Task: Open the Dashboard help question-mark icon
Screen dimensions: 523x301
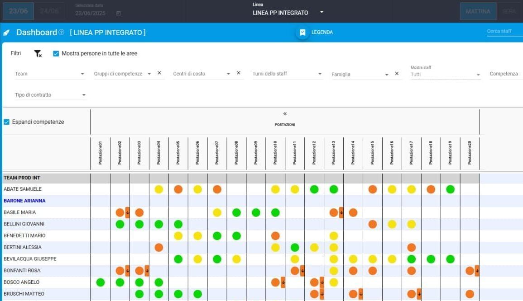Action: click(x=61, y=32)
